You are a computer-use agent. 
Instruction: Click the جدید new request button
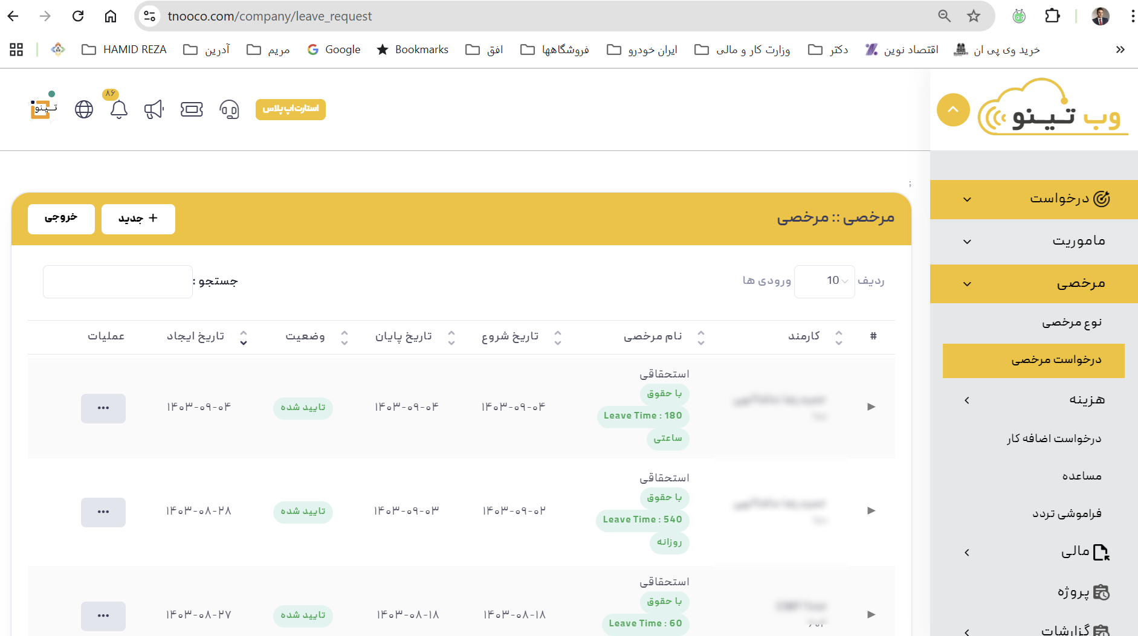[138, 219]
